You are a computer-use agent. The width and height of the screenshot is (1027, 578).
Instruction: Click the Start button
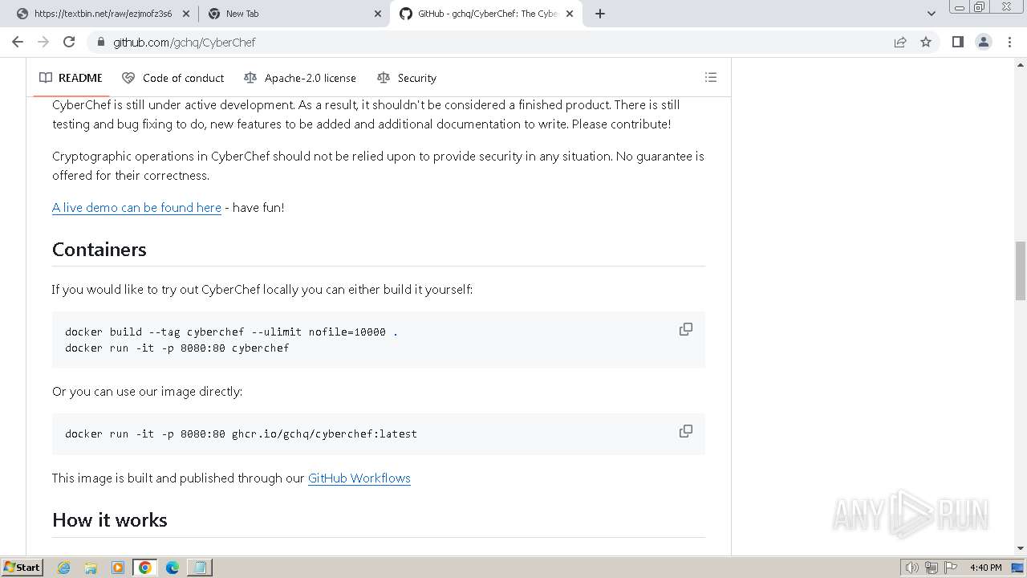[22, 568]
